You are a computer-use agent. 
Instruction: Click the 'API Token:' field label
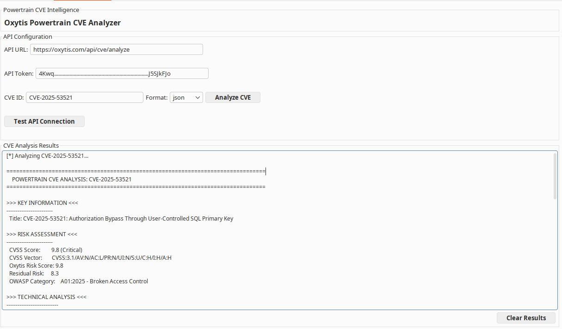[19, 73]
